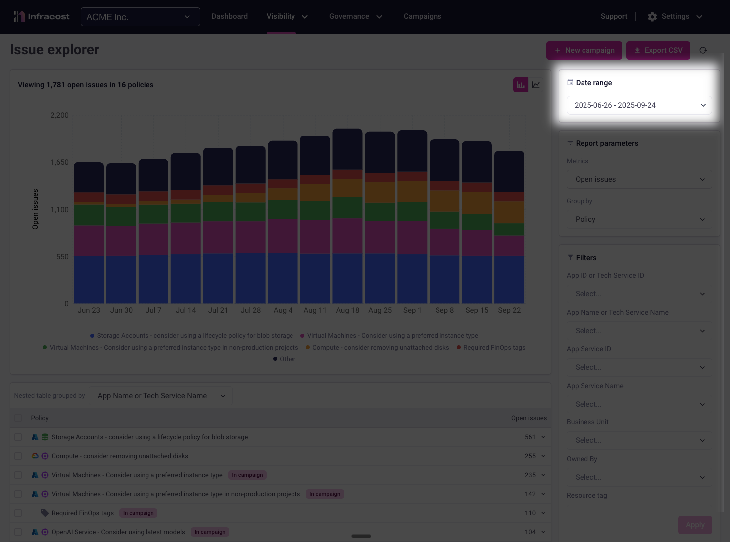The image size is (730, 542).
Task: Click the Aug 18 bar's blue segment
Action: pyautogui.click(x=347, y=278)
